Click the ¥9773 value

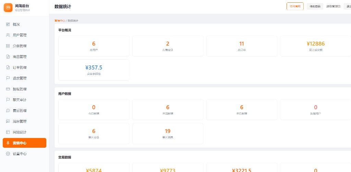coord(168,170)
